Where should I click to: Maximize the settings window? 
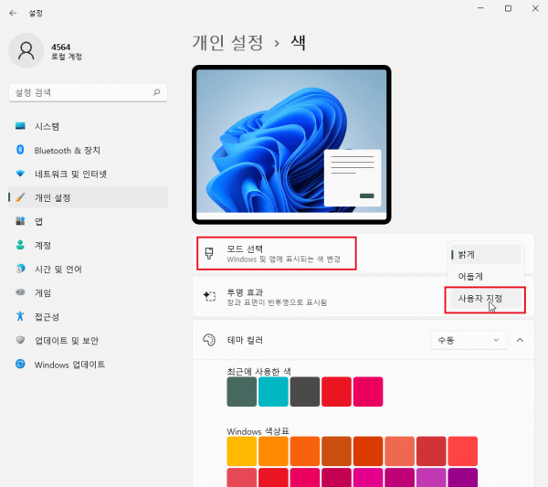click(508, 8)
